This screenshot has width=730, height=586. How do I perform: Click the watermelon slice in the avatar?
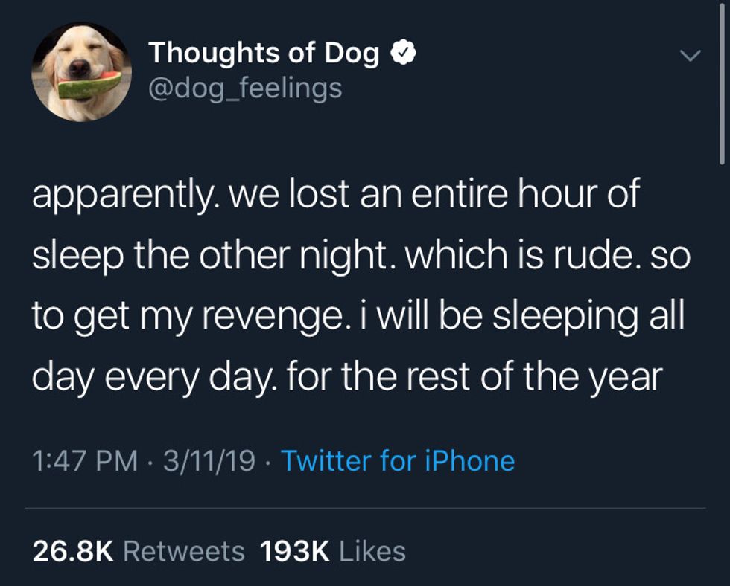pyautogui.click(x=89, y=86)
